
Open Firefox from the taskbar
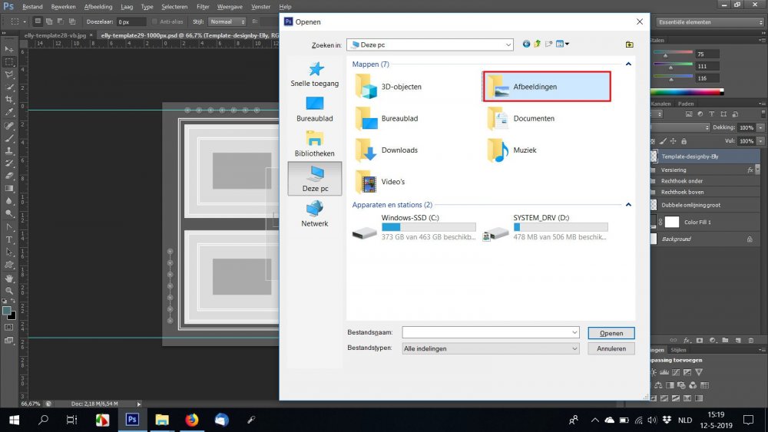tap(192, 420)
